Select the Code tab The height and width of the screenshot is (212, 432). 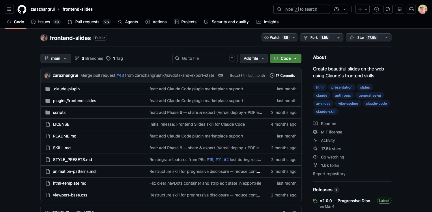click(x=16, y=22)
